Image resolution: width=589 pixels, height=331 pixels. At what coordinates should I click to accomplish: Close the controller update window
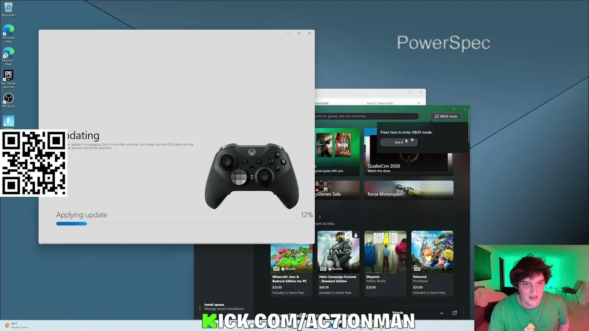point(309,33)
